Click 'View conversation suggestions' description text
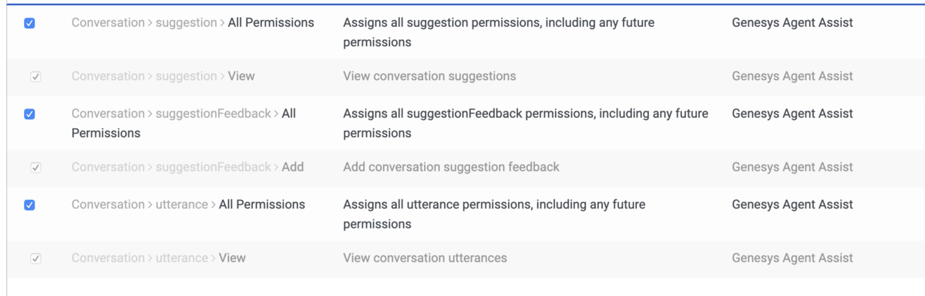Screen dimensions: 925x296 pos(429,76)
